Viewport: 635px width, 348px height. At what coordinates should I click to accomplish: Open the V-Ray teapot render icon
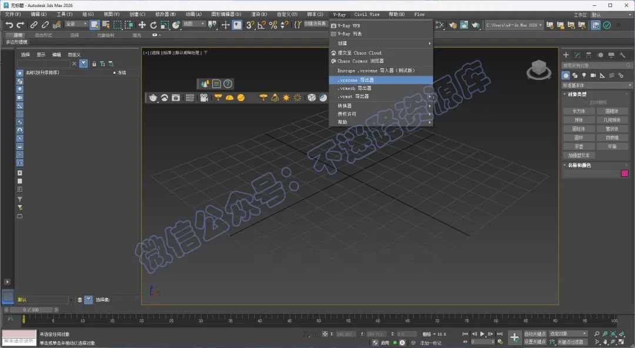pyautogui.click(x=153, y=98)
